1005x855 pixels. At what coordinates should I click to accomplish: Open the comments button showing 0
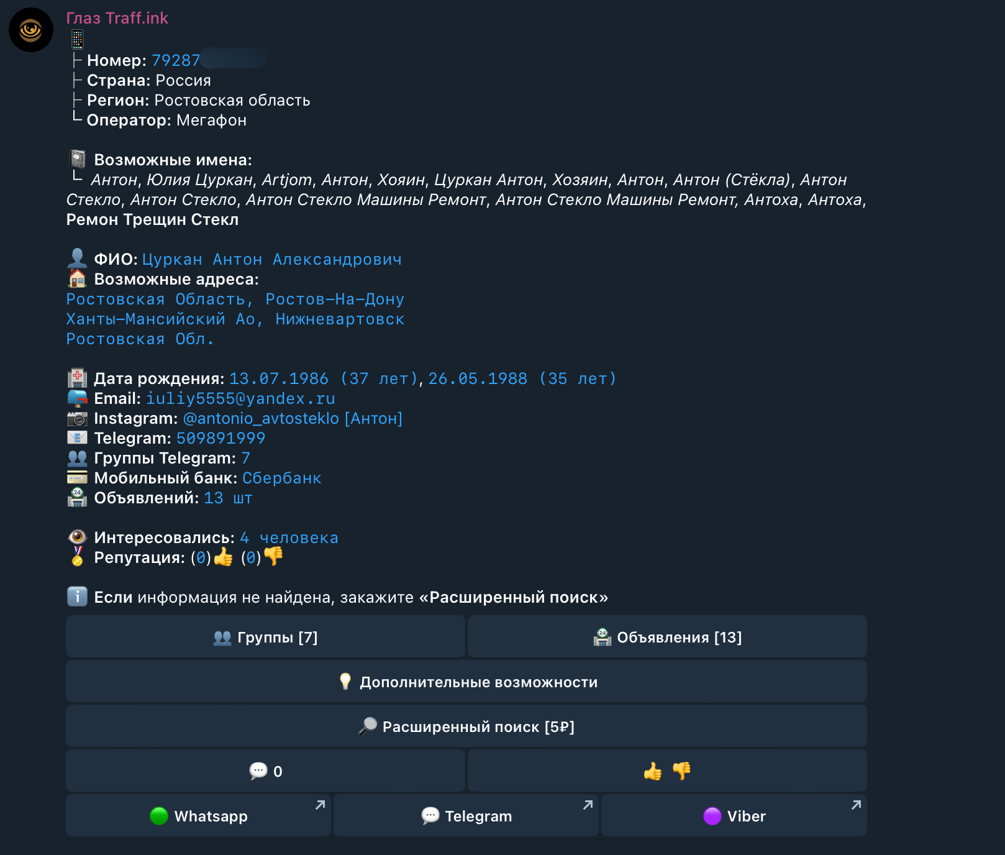(265, 771)
